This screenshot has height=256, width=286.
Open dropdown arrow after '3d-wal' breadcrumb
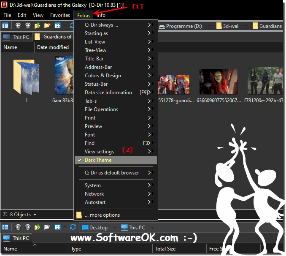[246, 26]
